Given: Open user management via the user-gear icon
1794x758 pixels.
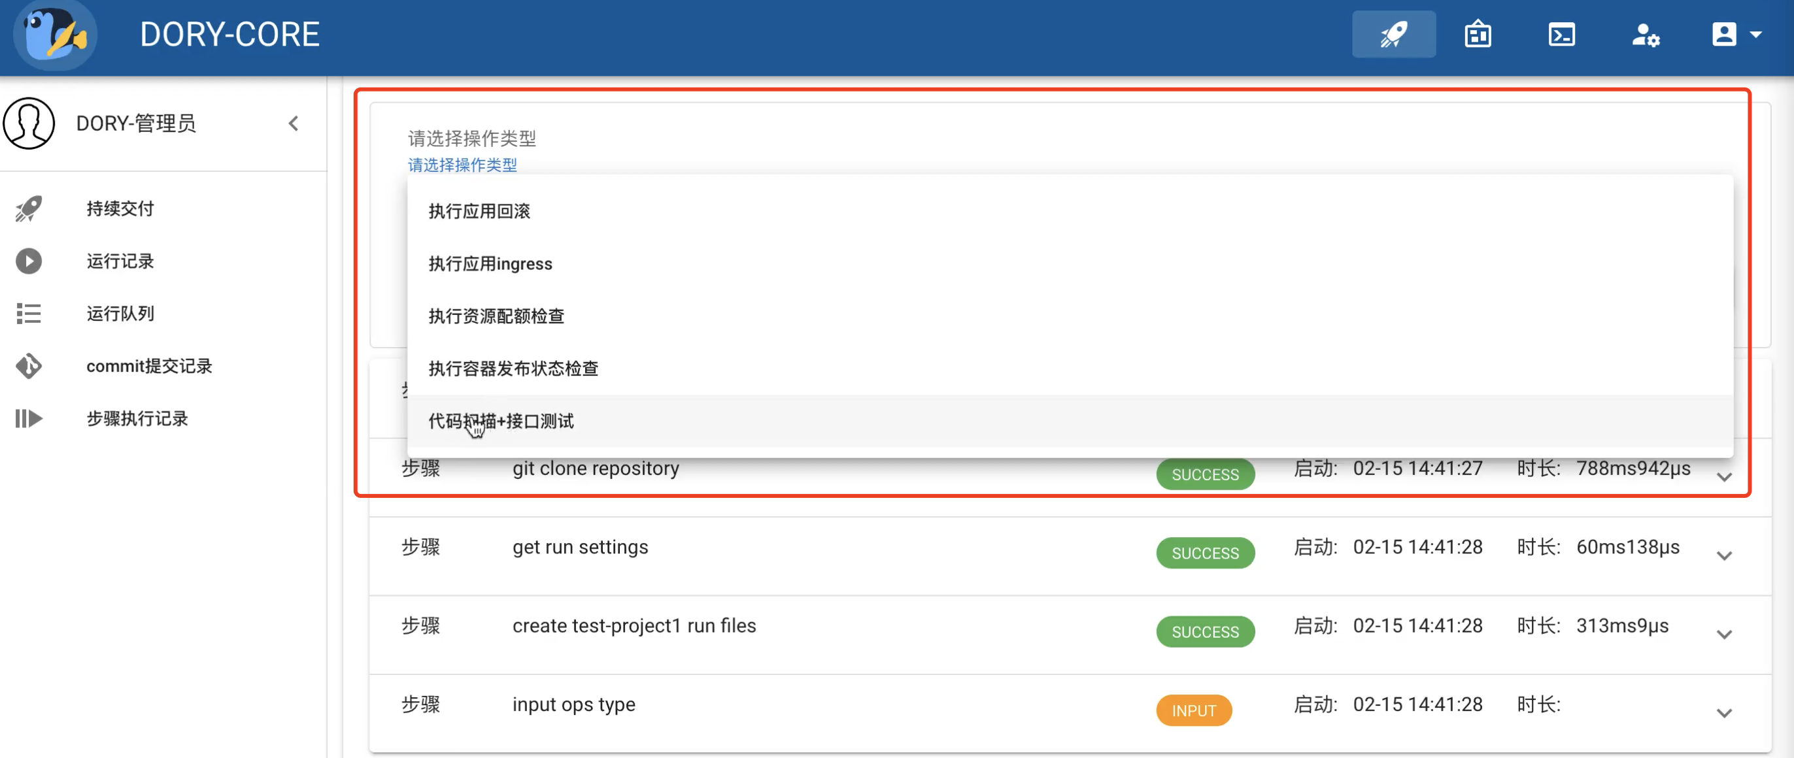Looking at the screenshot, I should [1646, 33].
